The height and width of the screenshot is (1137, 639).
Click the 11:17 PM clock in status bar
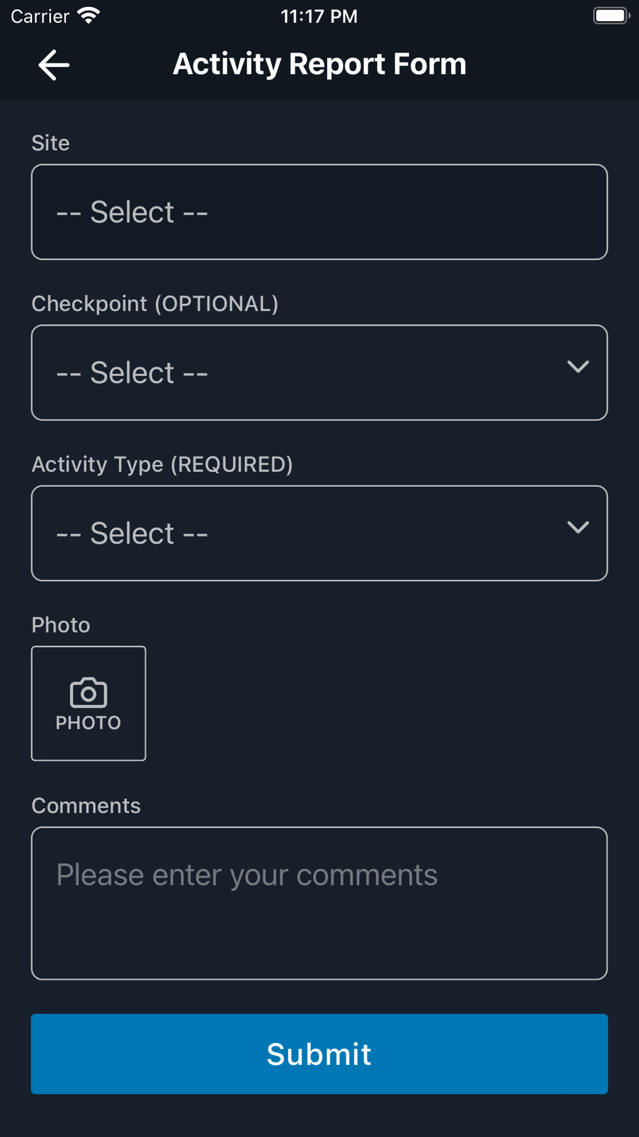tap(319, 16)
